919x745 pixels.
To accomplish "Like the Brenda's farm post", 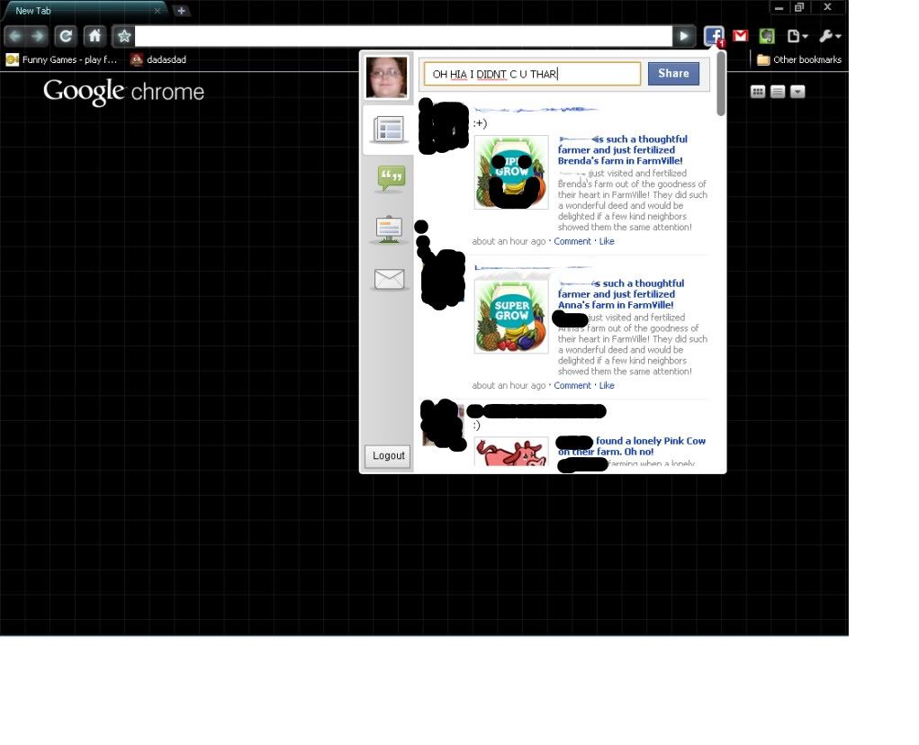I will pyautogui.click(x=607, y=241).
